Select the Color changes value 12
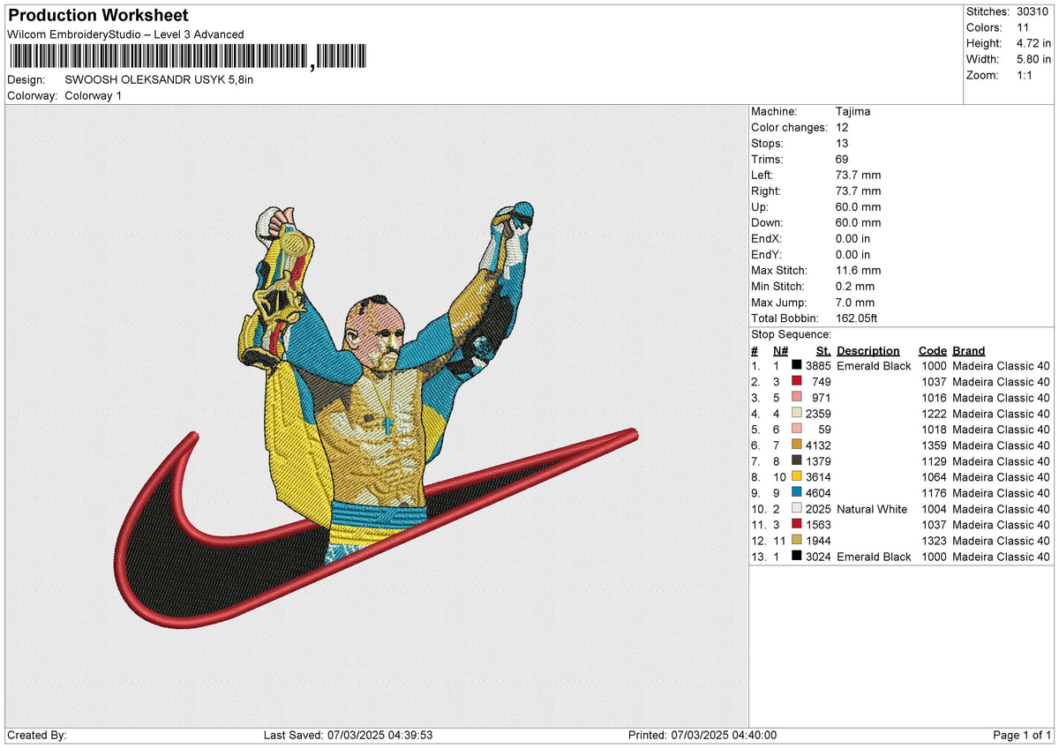This screenshot has width=1059, height=748. coord(842,127)
